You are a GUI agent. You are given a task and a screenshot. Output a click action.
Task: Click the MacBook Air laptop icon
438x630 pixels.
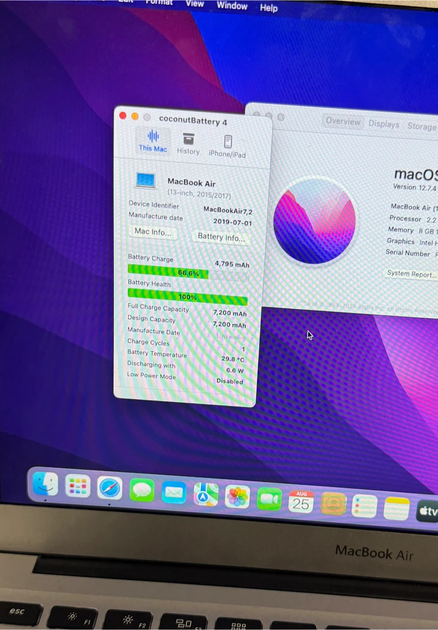point(146,180)
